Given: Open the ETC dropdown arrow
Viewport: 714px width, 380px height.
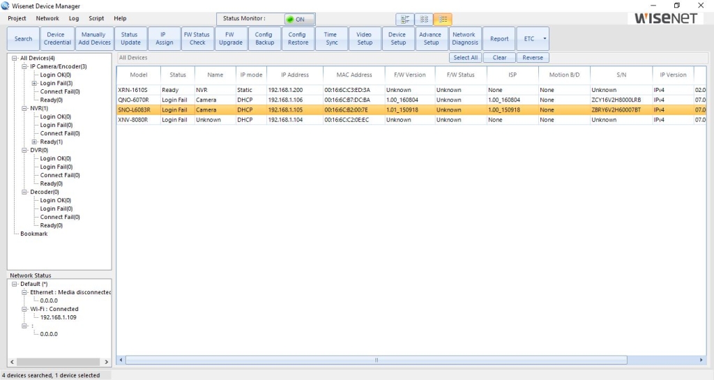Looking at the screenshot, I should [x=545, y=39].
